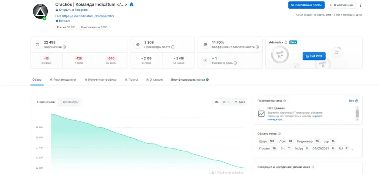Click the -19 subscribers 24 часа value
Image resolution: width=379 pixels, height=174 pixels.
pos(46,58)
